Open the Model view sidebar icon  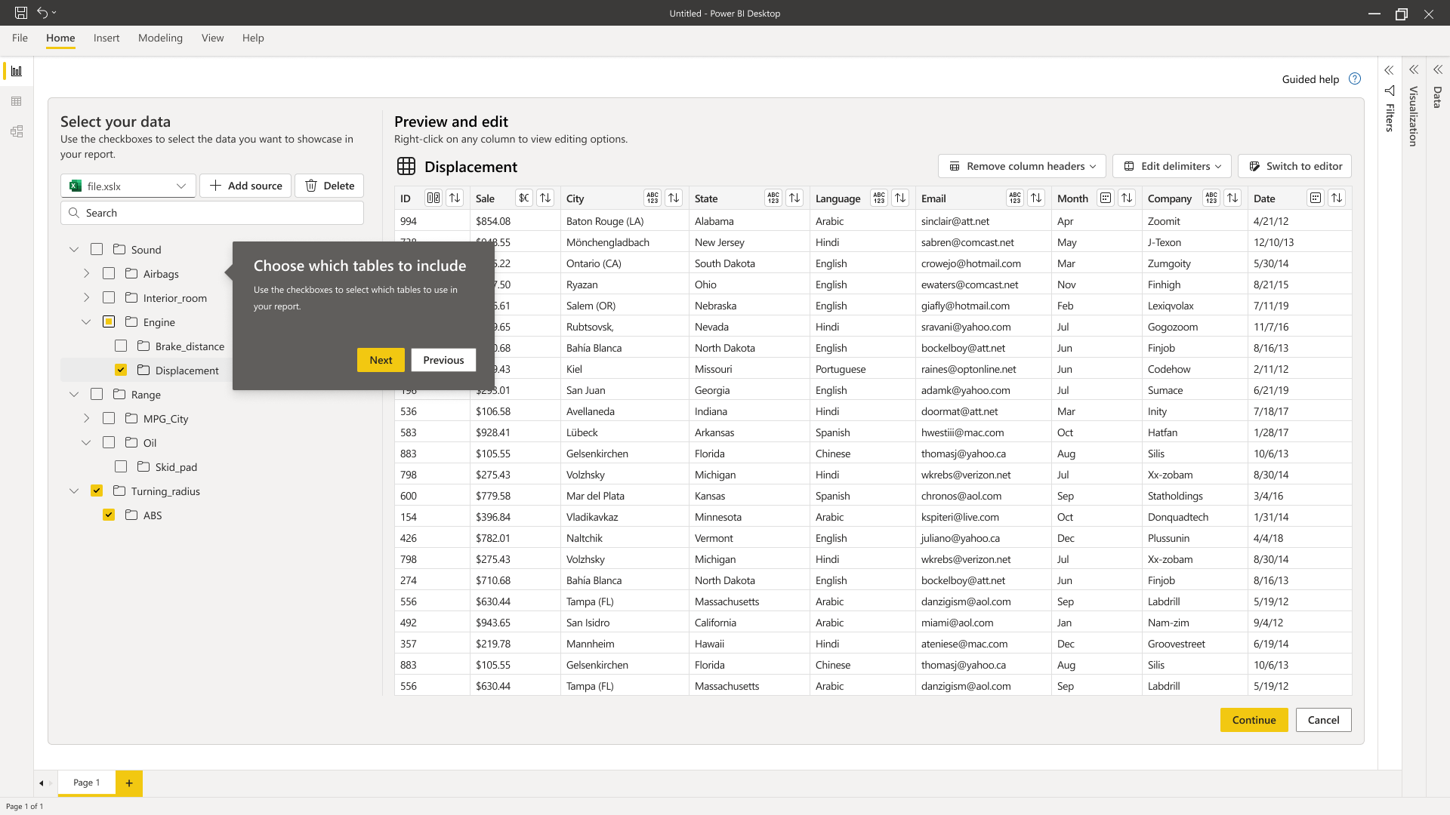click(x=17, y=131)
